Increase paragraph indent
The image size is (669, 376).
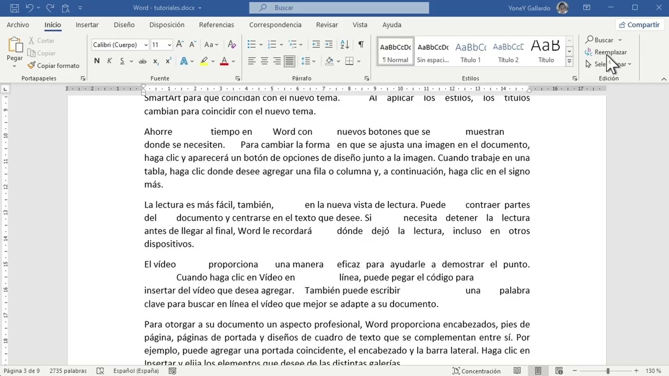328,44
